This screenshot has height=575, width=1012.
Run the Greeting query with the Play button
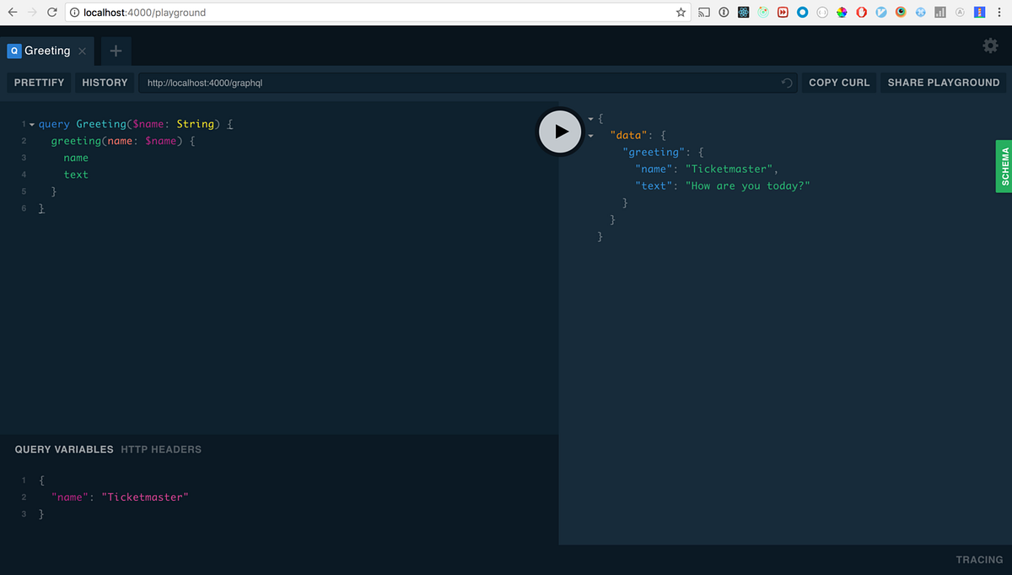pos(559,131)
